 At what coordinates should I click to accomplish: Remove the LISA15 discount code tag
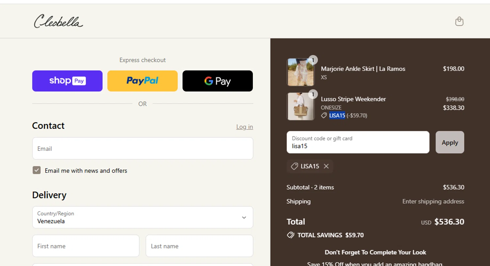coord(326,166)
